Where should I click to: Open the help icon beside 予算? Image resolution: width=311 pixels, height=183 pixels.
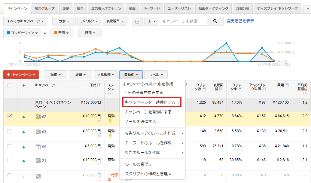(99, 85)
